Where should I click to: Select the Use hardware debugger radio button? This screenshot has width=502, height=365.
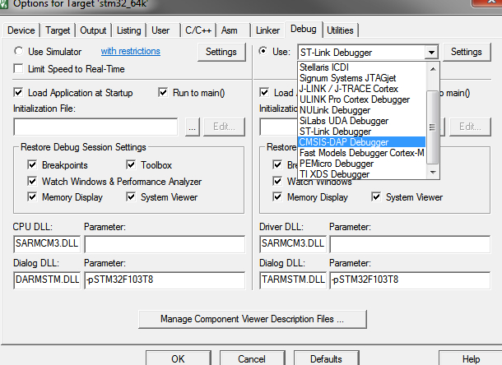[x=263, y=51]
